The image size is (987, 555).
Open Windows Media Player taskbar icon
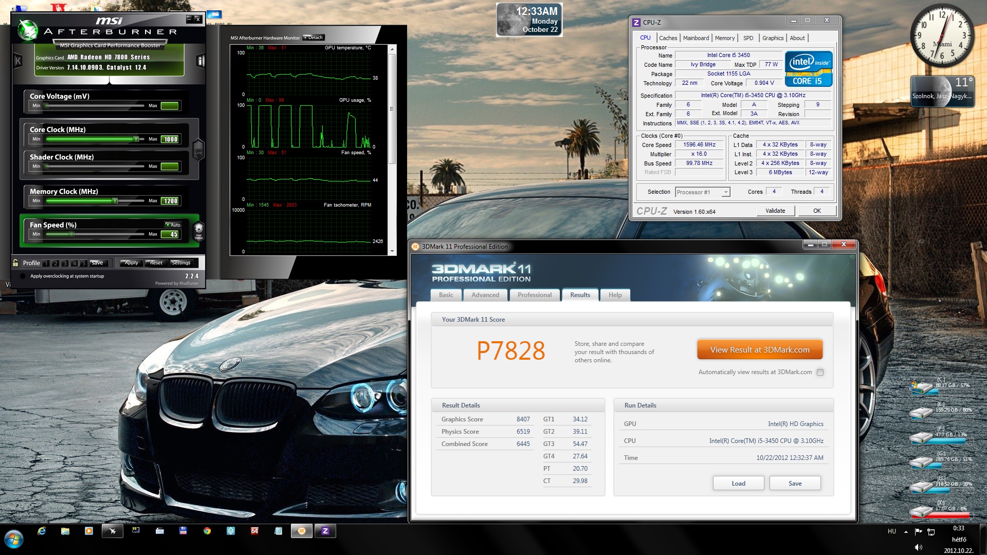click(89, 531)
